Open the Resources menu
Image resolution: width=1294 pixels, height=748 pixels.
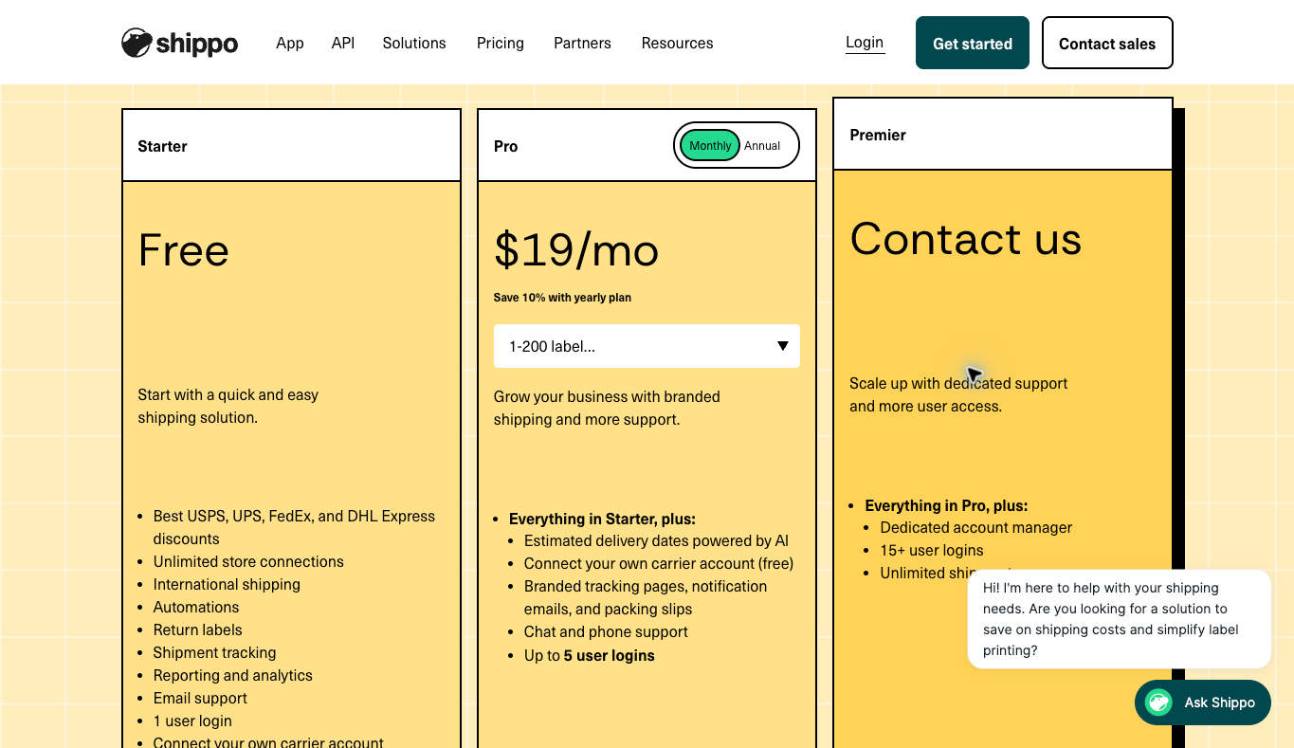coord(677,43)
